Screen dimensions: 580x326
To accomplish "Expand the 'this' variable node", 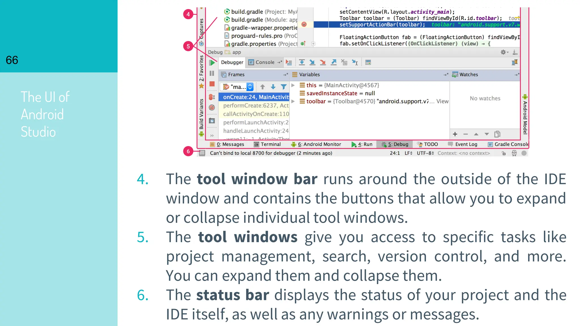I will tap(293, 85).
